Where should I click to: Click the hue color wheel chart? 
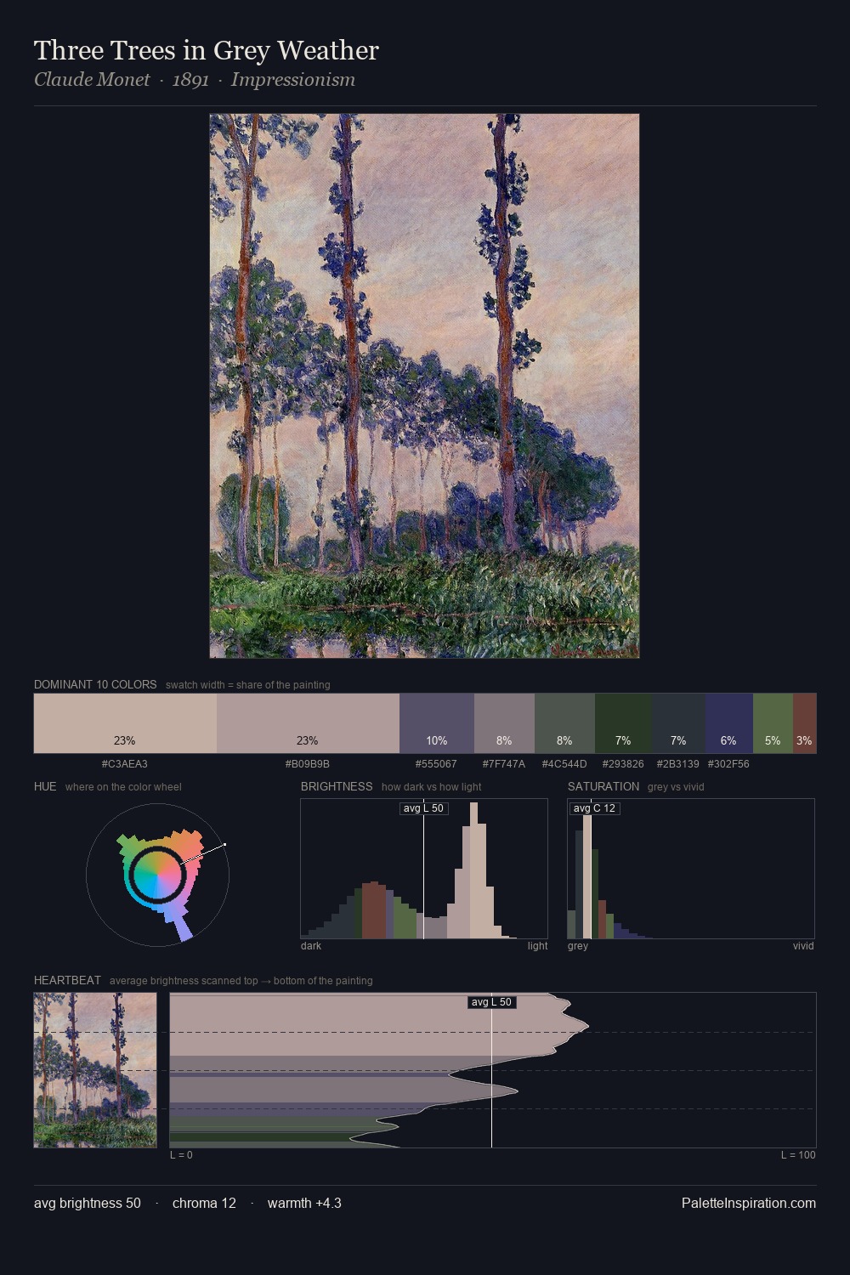click(157, 874)
